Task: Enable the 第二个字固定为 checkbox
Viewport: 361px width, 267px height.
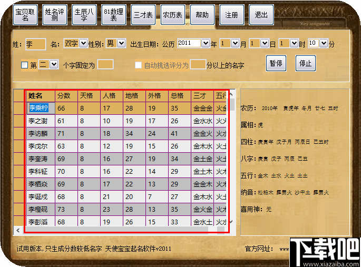Action: (24, 65)
